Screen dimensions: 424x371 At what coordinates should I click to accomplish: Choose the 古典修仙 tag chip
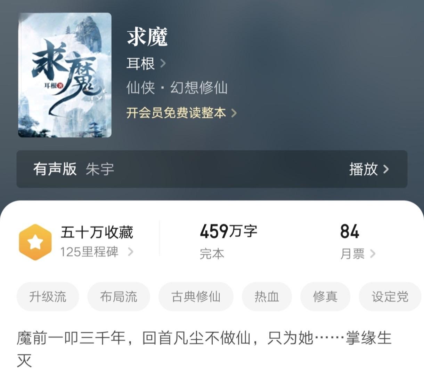[x=196, y=297]
